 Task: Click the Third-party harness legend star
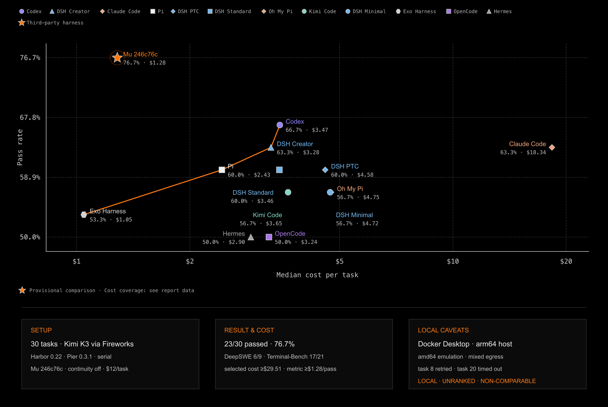(22, 23)
